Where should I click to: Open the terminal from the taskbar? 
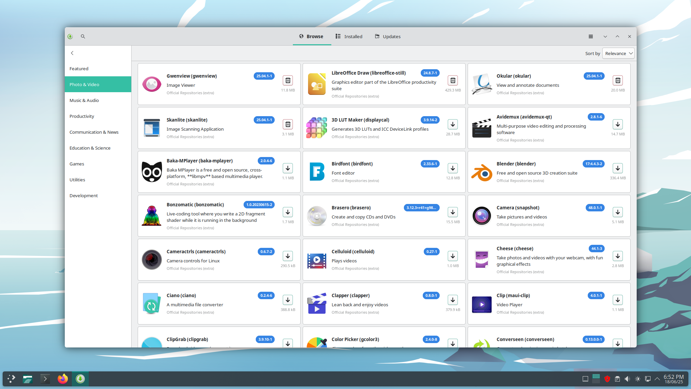pyautogui.click(x=45, y=379)
